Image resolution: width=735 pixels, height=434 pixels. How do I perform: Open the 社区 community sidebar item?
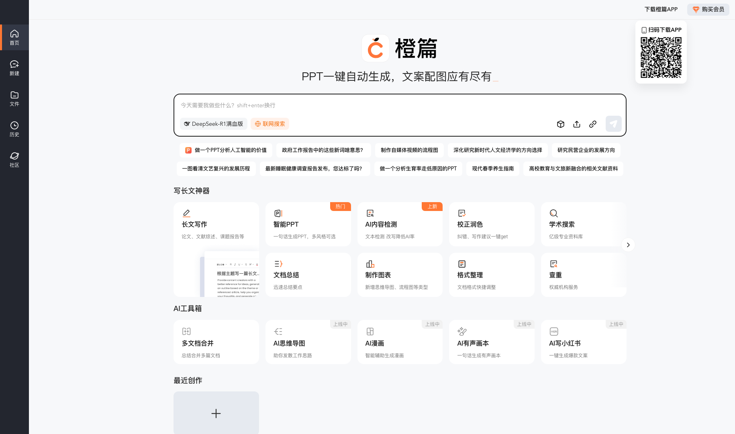[x=14, y=160]
